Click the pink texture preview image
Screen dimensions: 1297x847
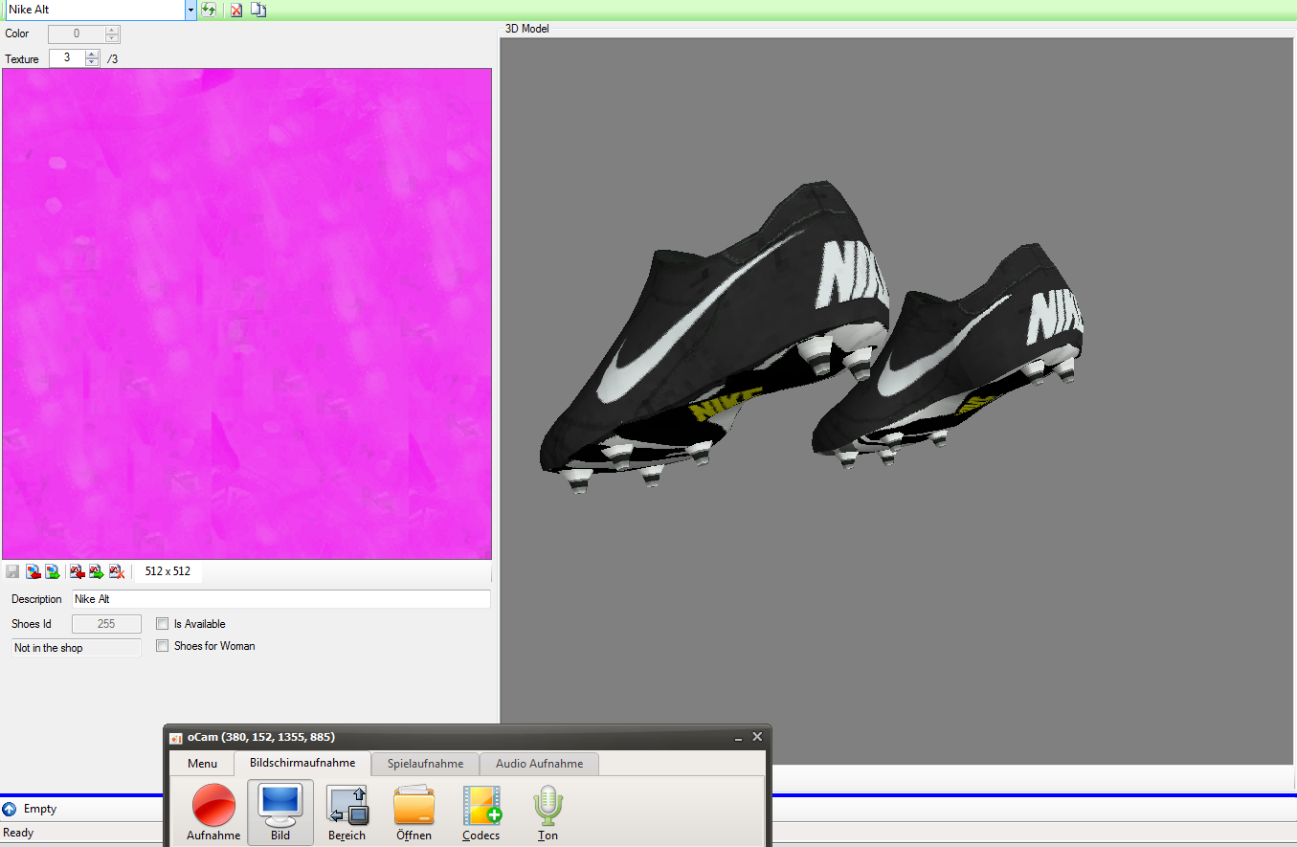coord(247,314)
